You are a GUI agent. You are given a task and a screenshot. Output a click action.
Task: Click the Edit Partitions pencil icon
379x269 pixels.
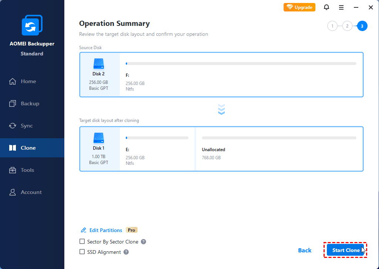click(84, 230)
